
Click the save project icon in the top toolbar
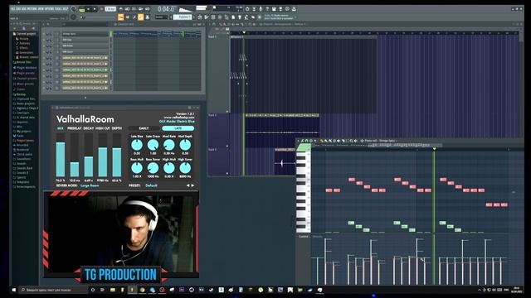point(274,9)
